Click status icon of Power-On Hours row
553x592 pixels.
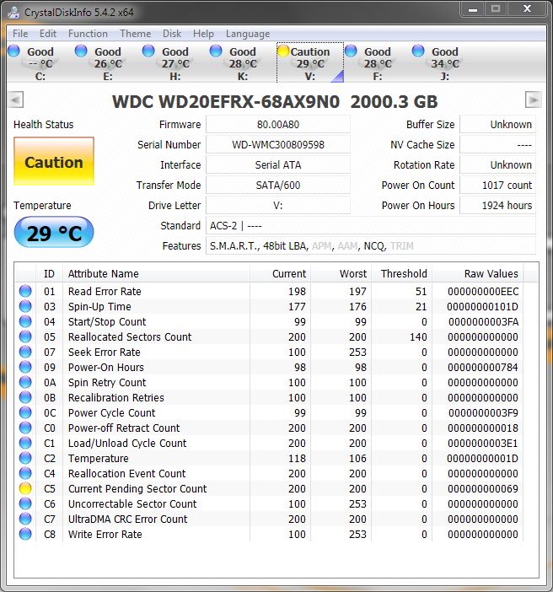(25, 367)
